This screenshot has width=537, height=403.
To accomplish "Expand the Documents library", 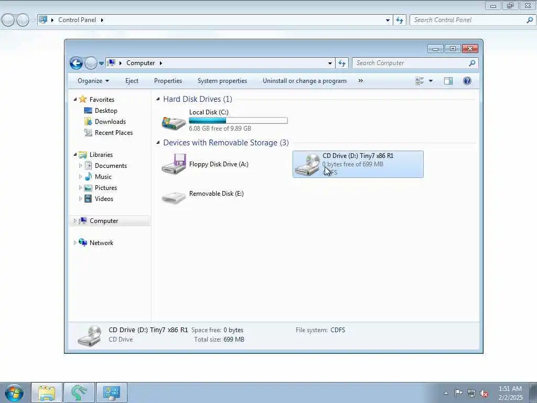I will pos(80,165).
